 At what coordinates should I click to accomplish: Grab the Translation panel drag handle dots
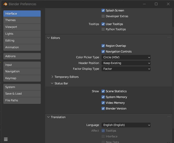pyautogui.click(x=169, y=117)
